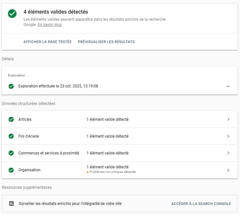
Task: Click the green check icon next to Organisation
Action: point(11,170)
